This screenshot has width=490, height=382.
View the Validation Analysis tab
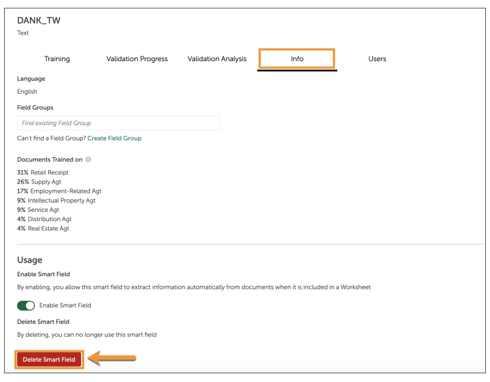(217, 58)
